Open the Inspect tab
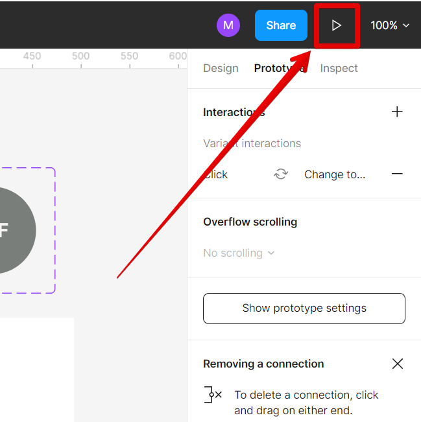The width and height of the screenshot is (421, 422). pyautogui.click(x=339, y=68)
